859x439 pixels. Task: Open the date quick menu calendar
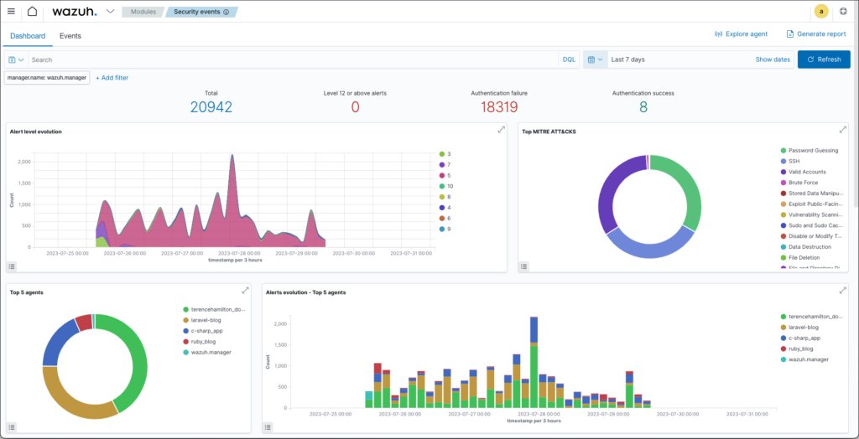point(596,59)
